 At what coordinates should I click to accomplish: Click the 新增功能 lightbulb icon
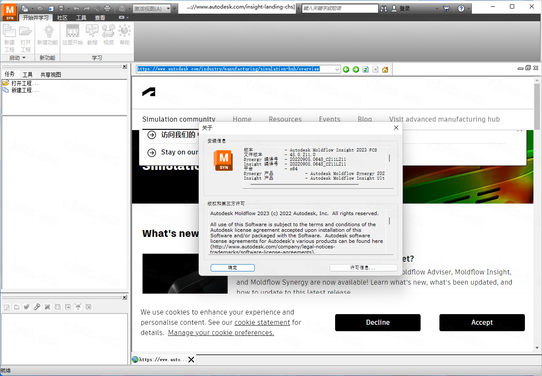pyautogui.click(x=47, y=35)
